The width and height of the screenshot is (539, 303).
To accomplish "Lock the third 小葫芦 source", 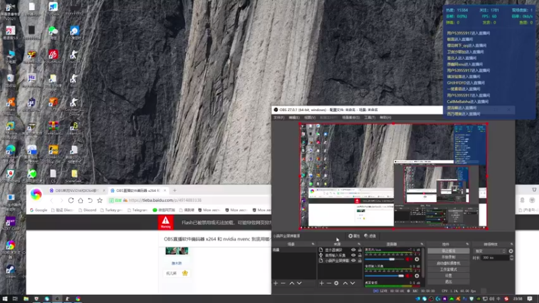I will tap(360, 261).
